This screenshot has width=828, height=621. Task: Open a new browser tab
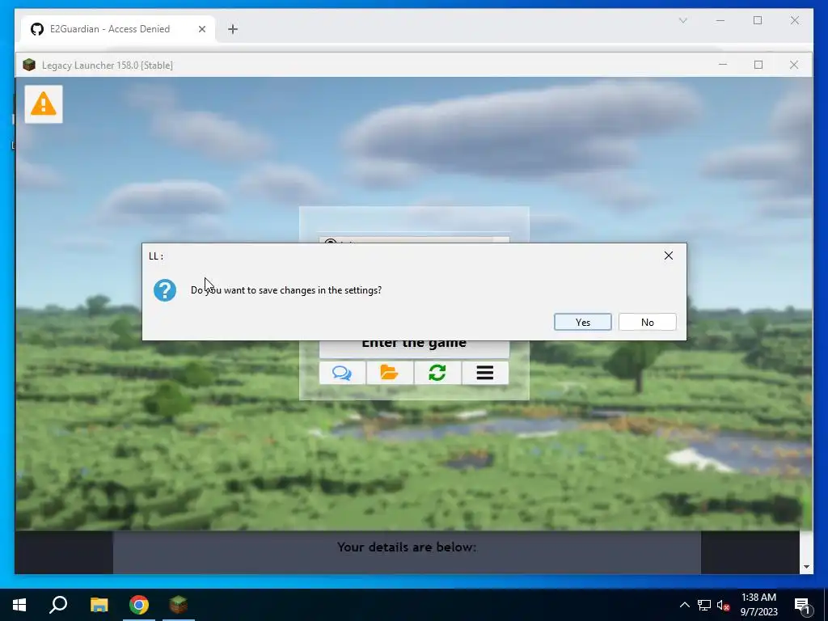[233, 29]
